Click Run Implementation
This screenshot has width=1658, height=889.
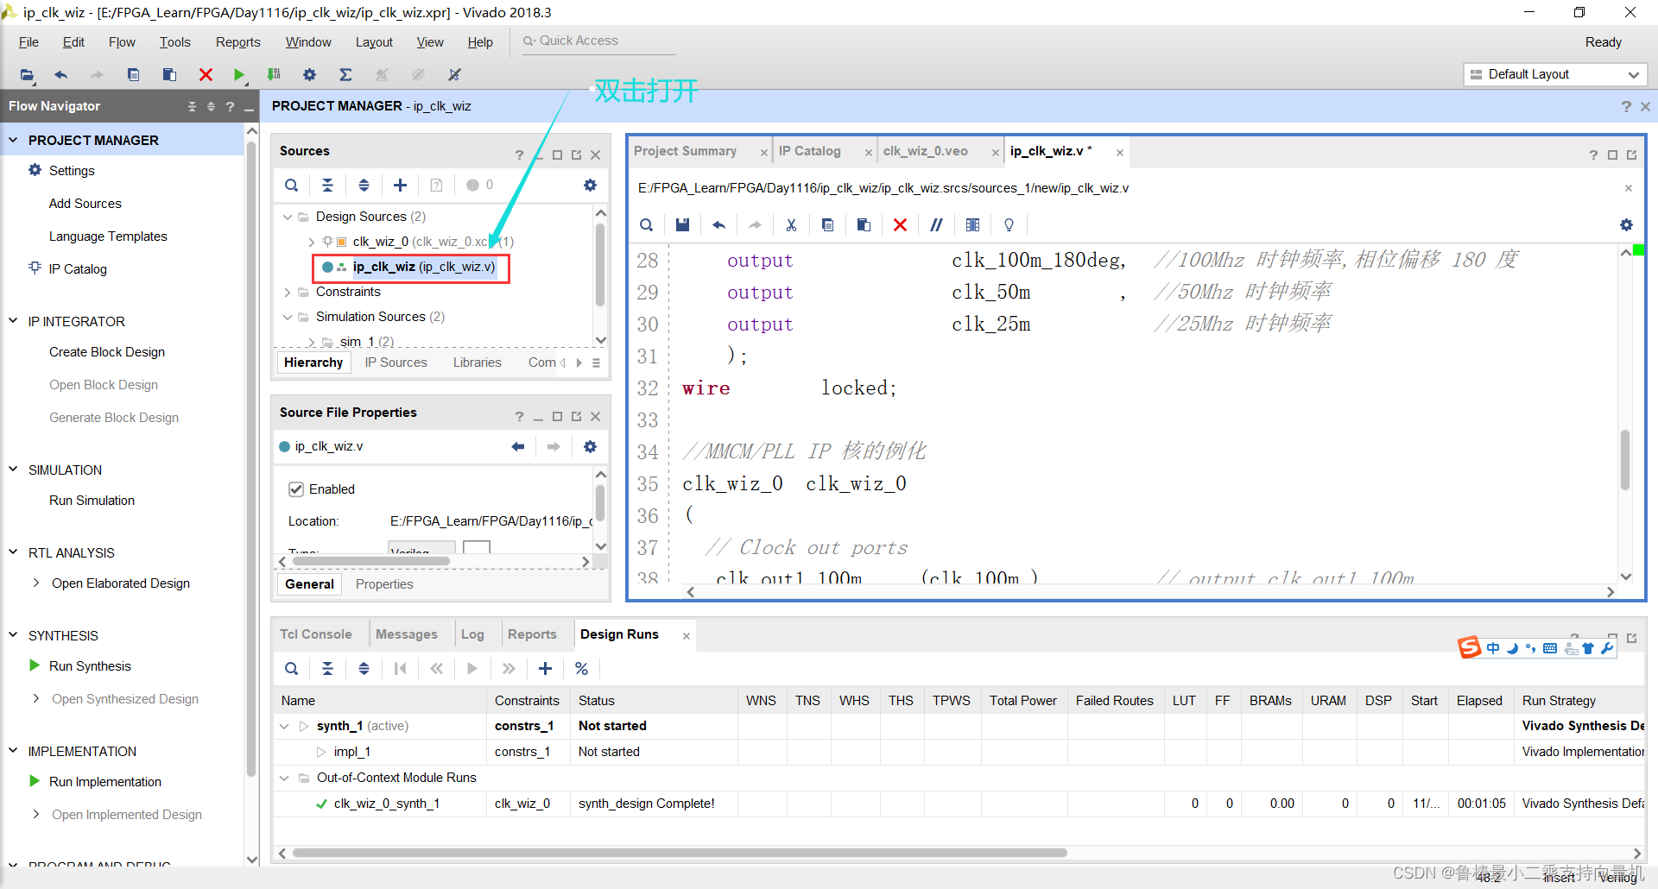click(x=105, y=782)
